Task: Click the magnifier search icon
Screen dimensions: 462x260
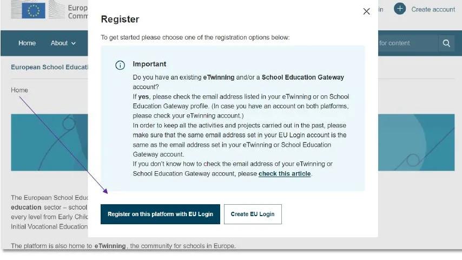Action: point(446,43)
